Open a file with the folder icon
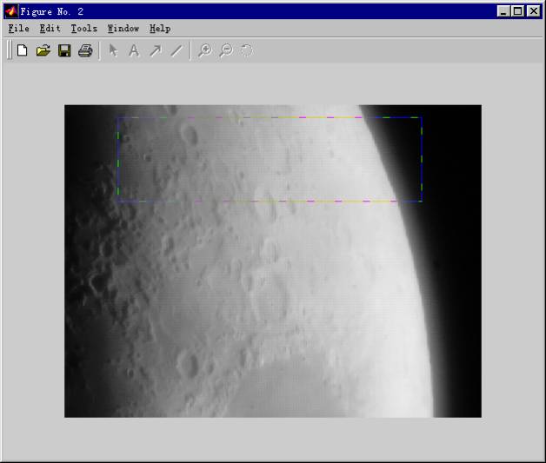This screenshot has height=463, width=546. click(43, 50)
